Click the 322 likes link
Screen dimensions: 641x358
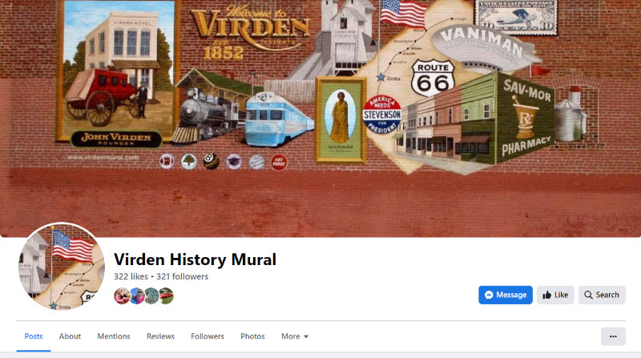point(131,276)
